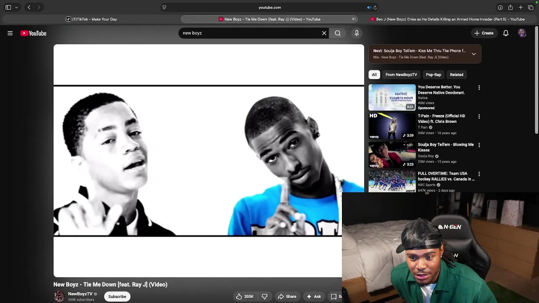Switch to TikTok - Make Your Day tab
The image size is (539, 303).
(91, 19)
